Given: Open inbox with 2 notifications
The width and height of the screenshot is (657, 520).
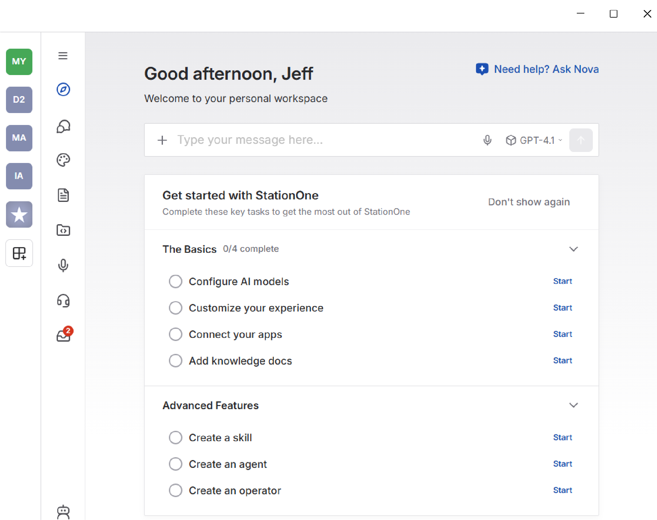Looking at the screenshot, I should [64, 335].
